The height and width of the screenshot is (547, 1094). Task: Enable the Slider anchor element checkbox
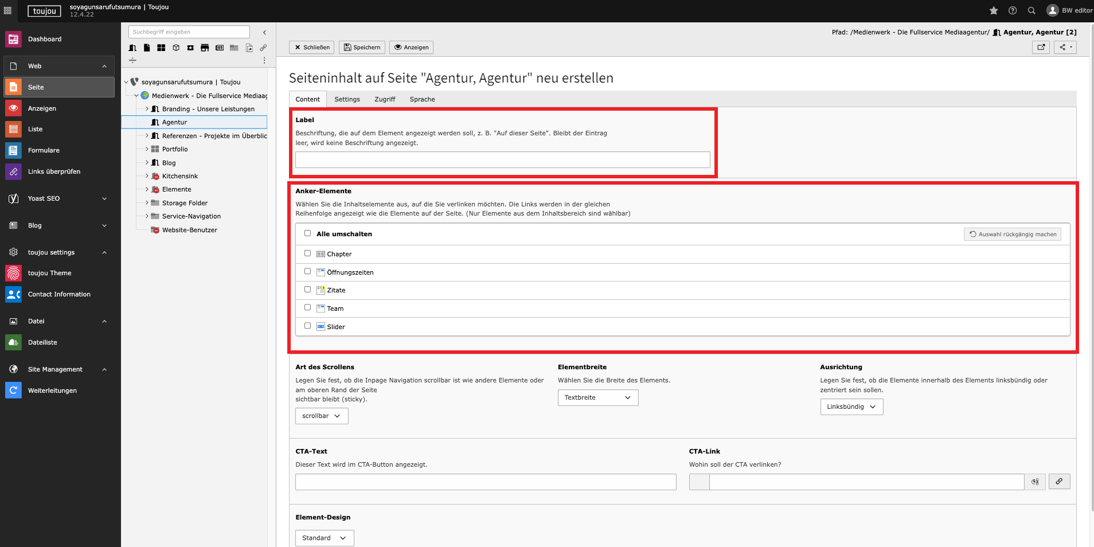pos(307,326)
